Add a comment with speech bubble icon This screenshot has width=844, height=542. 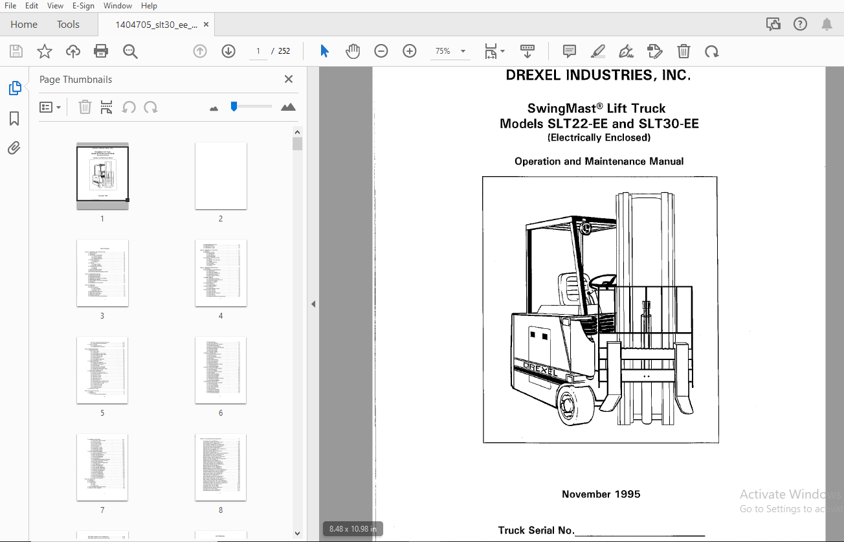tap(570, 51)
